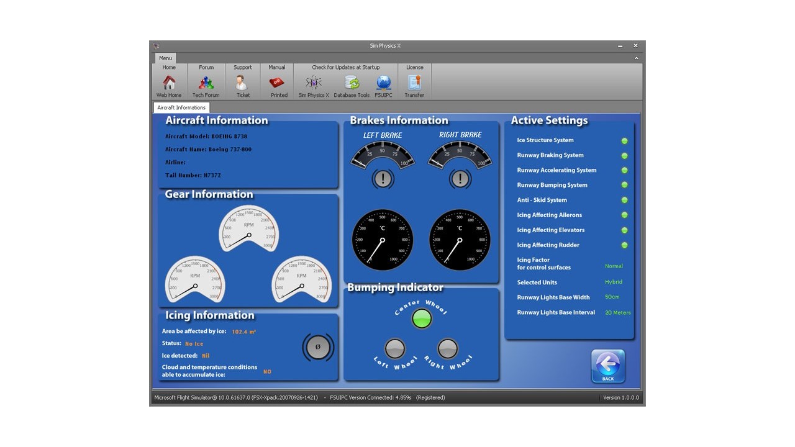Screen dimensions: 795x447
Task: Open the License Transfer icon
Action: click(x=414, y=83)
